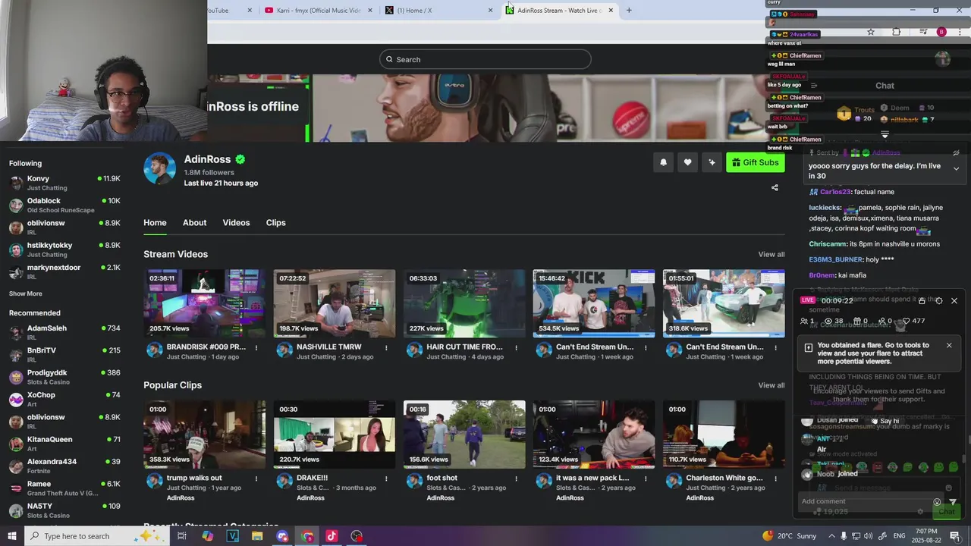Click AdinRoss profile avatar
Image resolution: width=971 pixels, height=546 pixels.
(159, 168)
